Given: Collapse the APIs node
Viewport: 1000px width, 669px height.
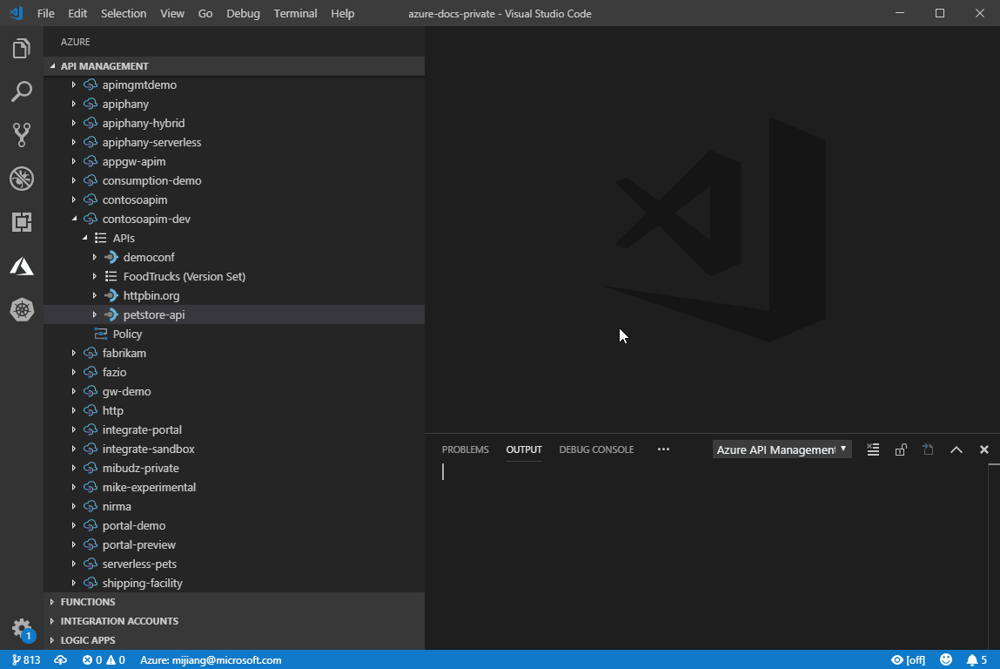Looking at the screenshot, I should coord(84,238).
